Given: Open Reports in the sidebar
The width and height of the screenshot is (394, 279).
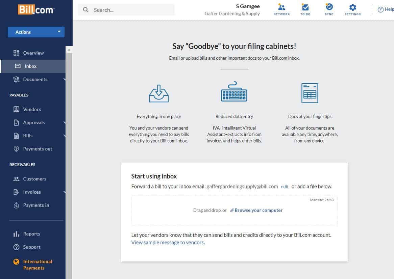Looking at the screenshot, I should pos(32,234).
